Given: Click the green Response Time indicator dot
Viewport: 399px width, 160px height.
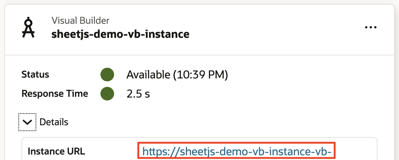Looking at the screenshot, I should pyautogui.click(x=107, y=94).
